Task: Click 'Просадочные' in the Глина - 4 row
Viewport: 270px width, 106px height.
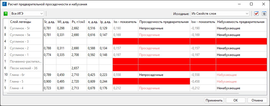Action: point(149,88)
